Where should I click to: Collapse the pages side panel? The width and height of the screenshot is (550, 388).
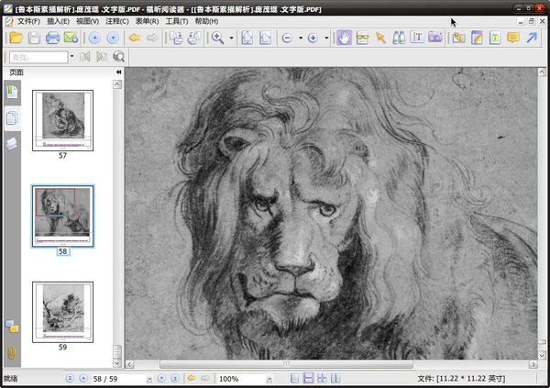tap(118, 72)
